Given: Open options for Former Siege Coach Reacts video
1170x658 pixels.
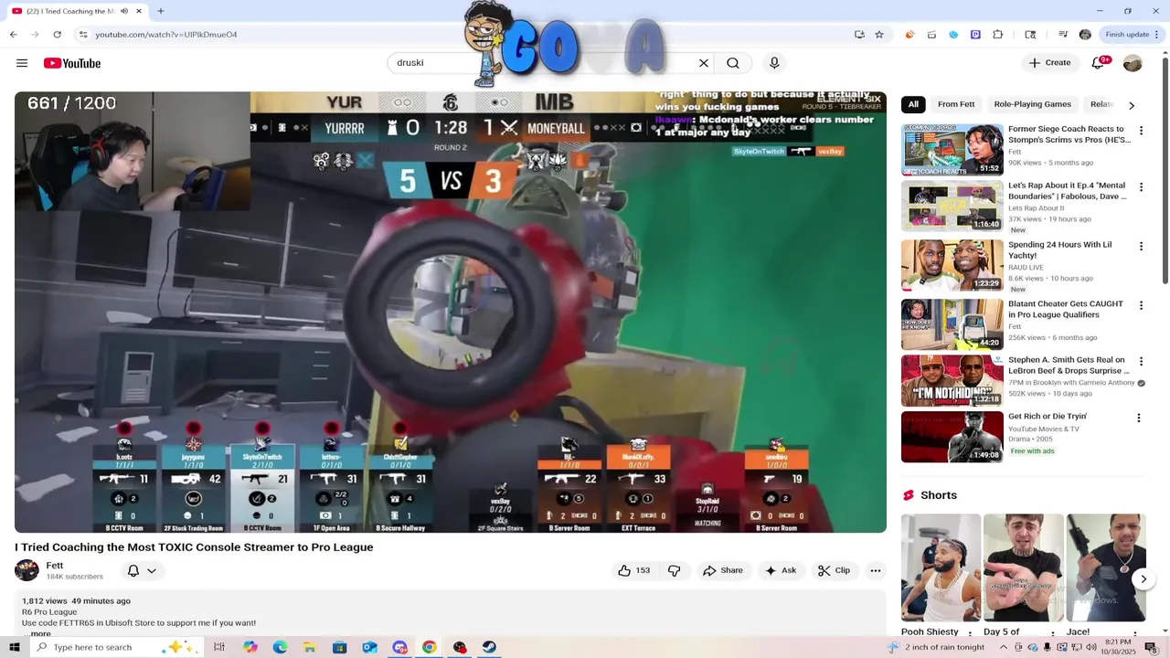Looking at the screenshot, I should coord(1141,131).
